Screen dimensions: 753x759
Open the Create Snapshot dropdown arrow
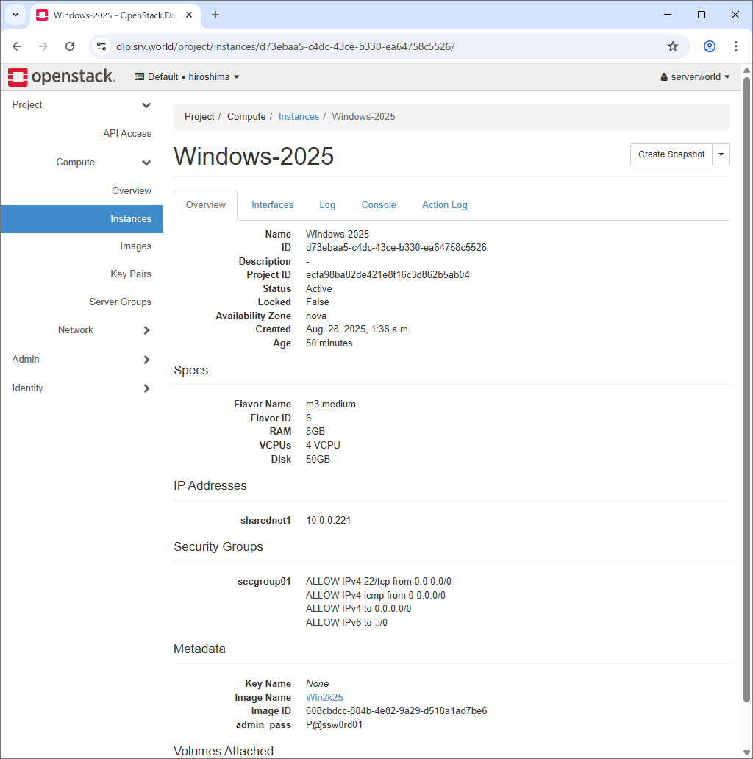pos(721,154)
